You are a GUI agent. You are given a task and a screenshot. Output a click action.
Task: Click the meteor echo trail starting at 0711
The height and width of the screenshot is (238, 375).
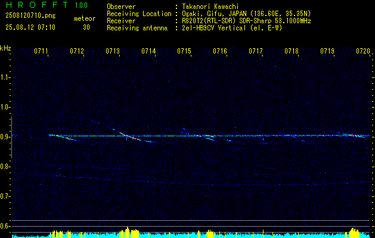[63, 137]
